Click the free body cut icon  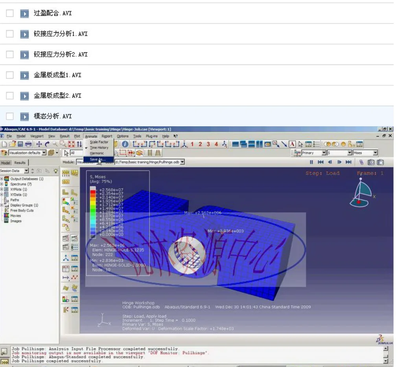pyautogui.click(x=66, y=310)
